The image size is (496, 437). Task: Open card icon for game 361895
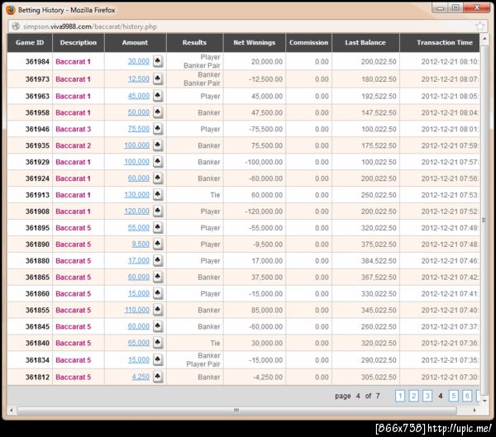(x=158, y=227)
